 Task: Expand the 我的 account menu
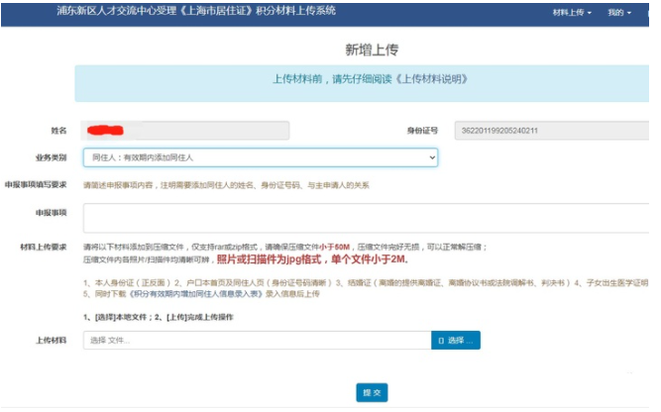tap(618, 13)
